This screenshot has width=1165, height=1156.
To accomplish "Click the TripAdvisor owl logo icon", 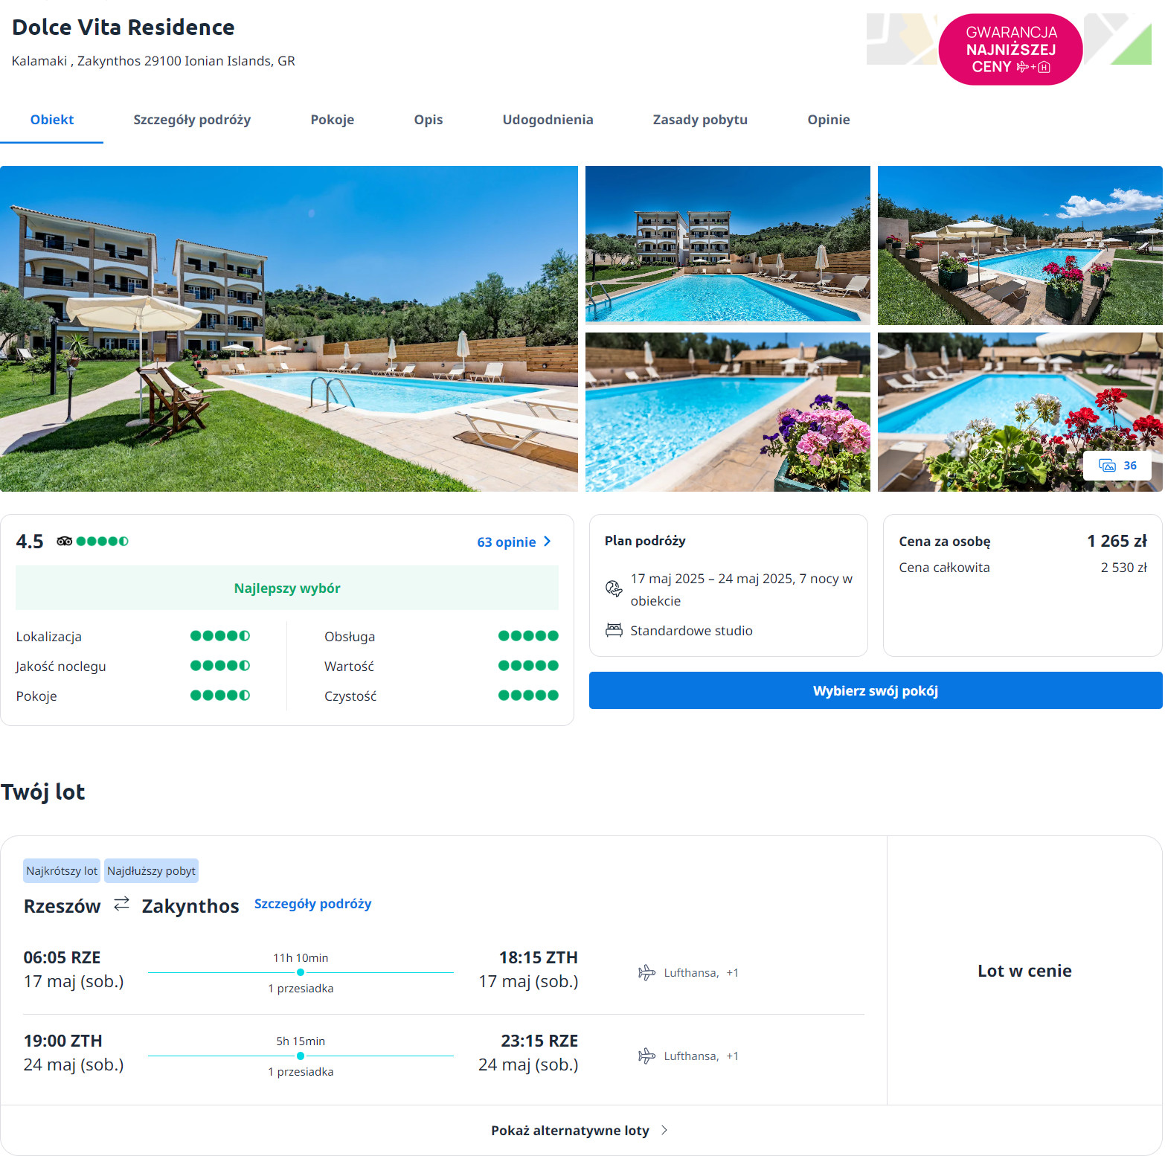I will click(65, 542).
